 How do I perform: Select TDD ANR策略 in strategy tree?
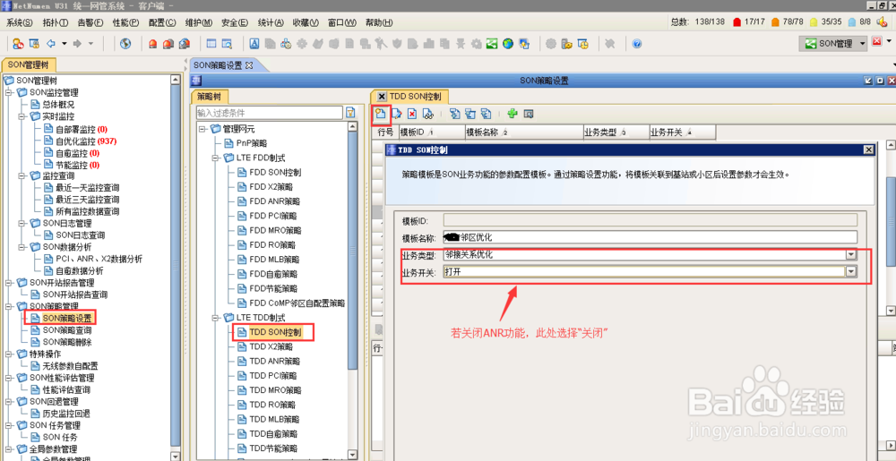[275, 361]
